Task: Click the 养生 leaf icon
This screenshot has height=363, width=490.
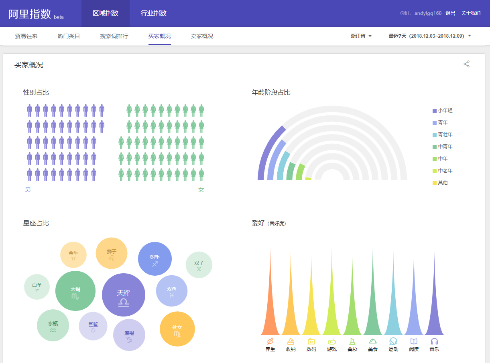Action: point(270,341)
